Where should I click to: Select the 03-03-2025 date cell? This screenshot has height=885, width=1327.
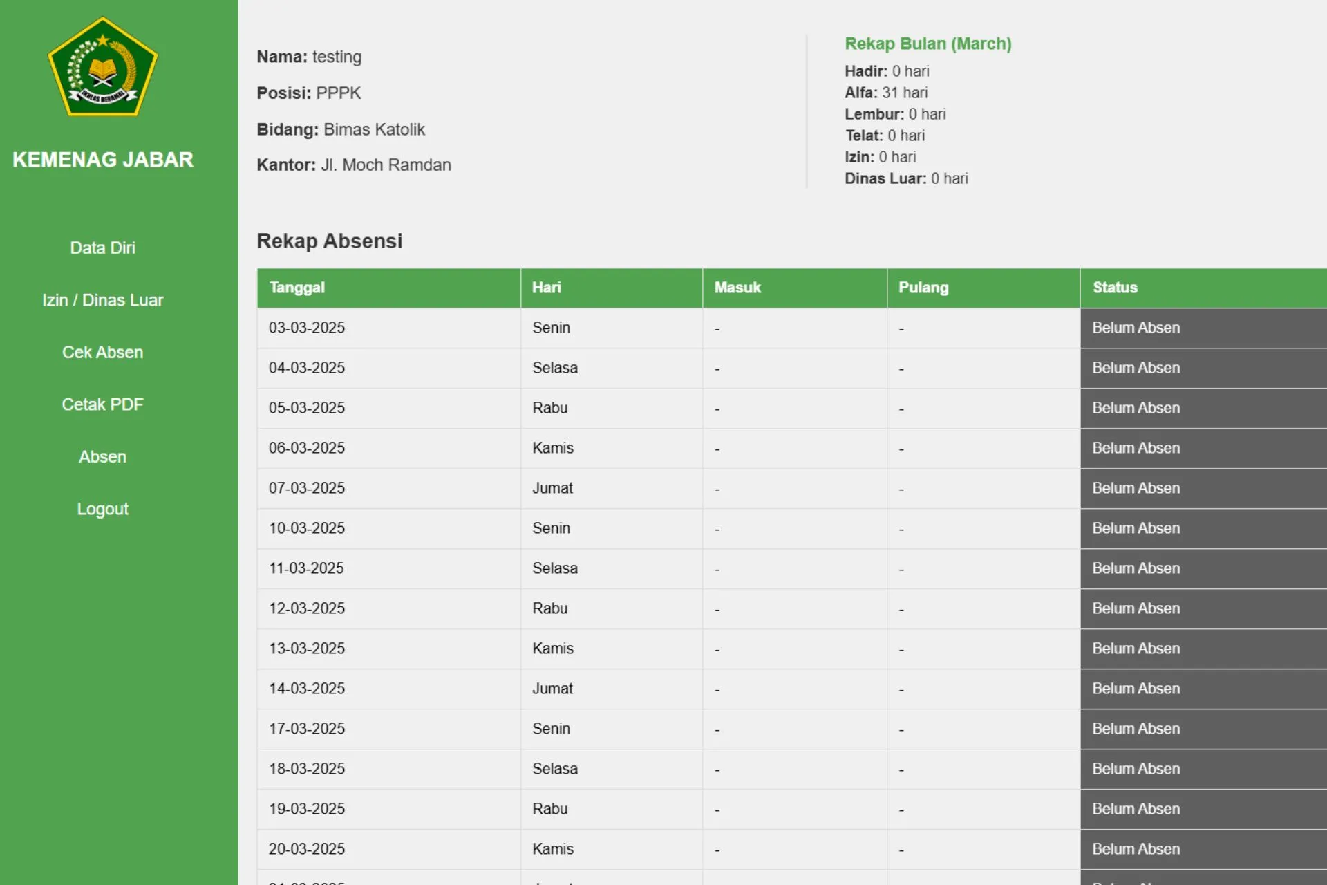click(307, 328)
